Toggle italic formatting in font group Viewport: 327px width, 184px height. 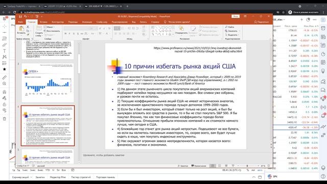(69, 34)
